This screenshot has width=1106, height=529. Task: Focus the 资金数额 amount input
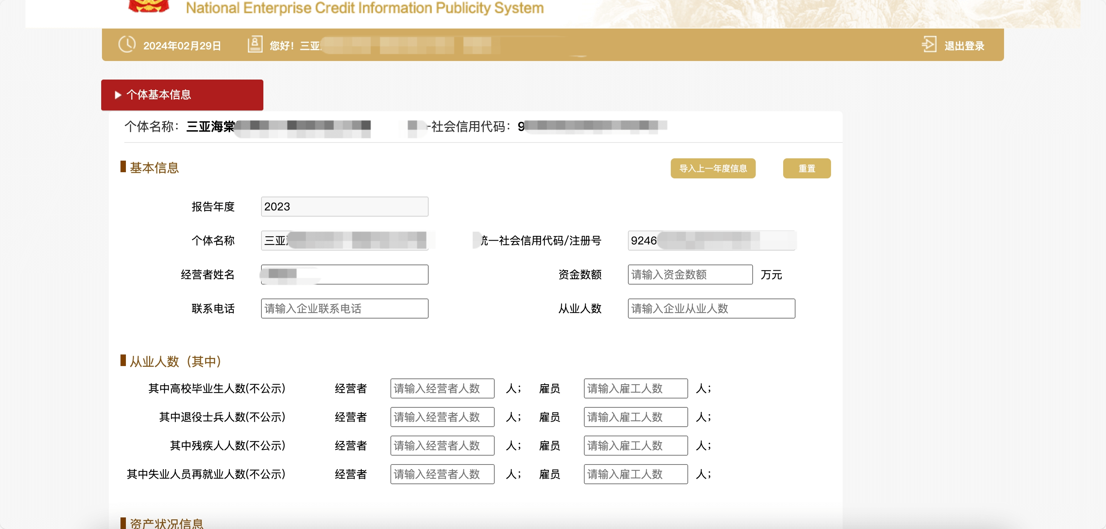pyautogui.click(x=690, y=275)
